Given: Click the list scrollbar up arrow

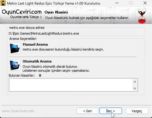Looking at the screenshot, I should (135, 82).
